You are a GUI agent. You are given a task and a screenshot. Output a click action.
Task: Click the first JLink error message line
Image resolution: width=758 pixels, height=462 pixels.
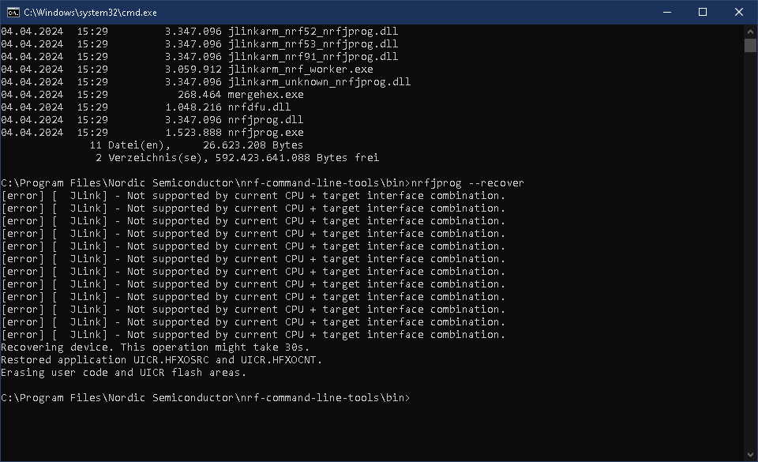253,196
